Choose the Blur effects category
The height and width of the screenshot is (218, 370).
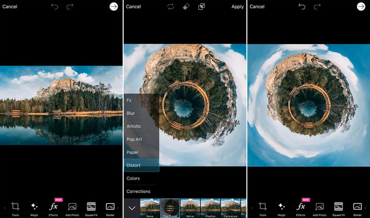pyautogui.click(x=141, y=113)
